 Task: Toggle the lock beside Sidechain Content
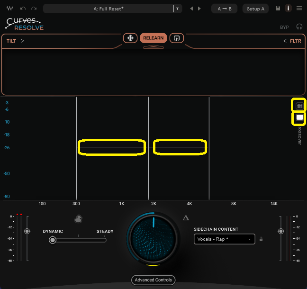point(261,239)
